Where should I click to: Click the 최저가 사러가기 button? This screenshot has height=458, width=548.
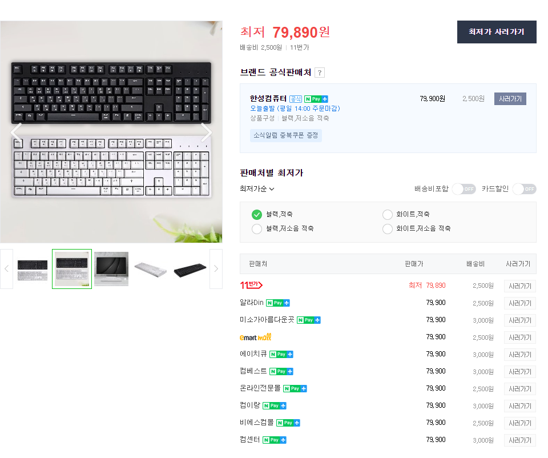497,32
